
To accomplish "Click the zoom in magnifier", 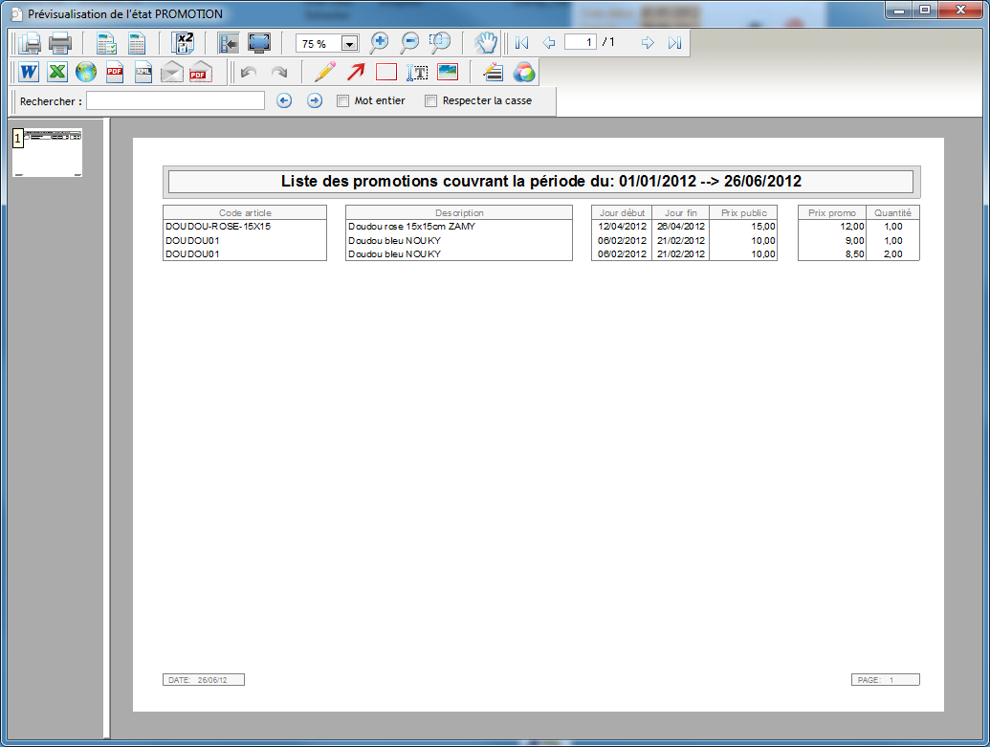I will click(x=380, y=43).
